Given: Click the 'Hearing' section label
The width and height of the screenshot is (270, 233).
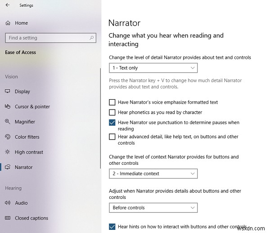Looking at the screenshot, I should [13, 188].
